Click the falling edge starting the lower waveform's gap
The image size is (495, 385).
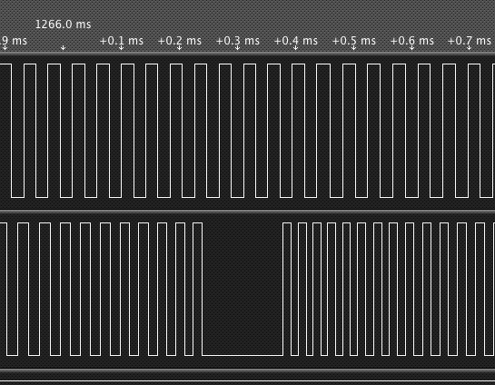click(x=202, y=289)
